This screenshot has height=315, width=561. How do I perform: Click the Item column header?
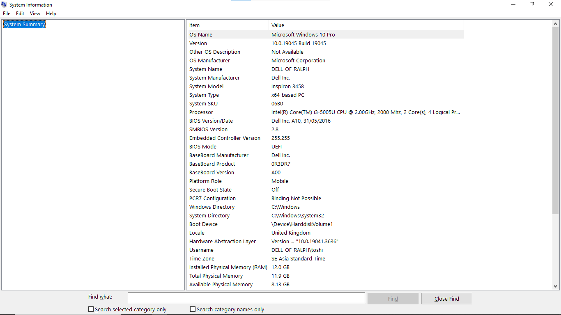(x=228, y=25)
